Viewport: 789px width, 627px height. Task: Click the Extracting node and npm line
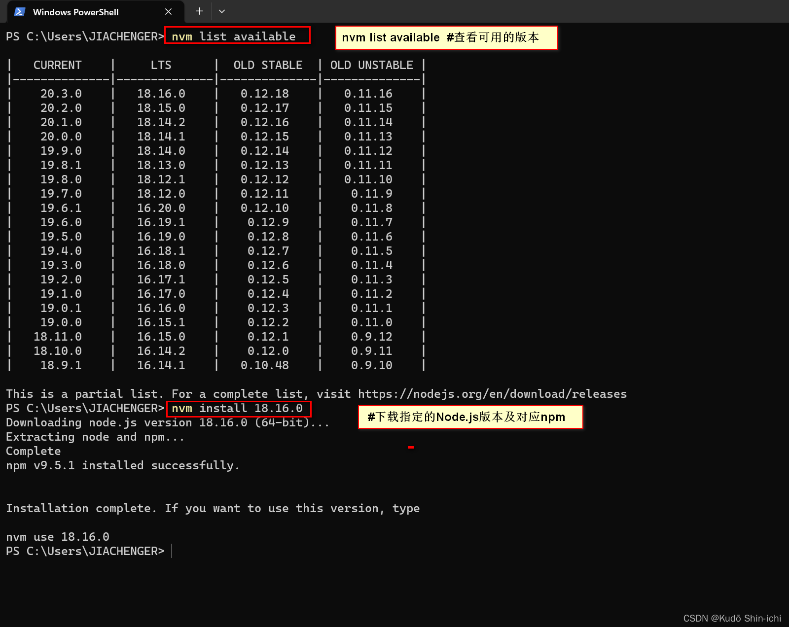click(95, 437)
